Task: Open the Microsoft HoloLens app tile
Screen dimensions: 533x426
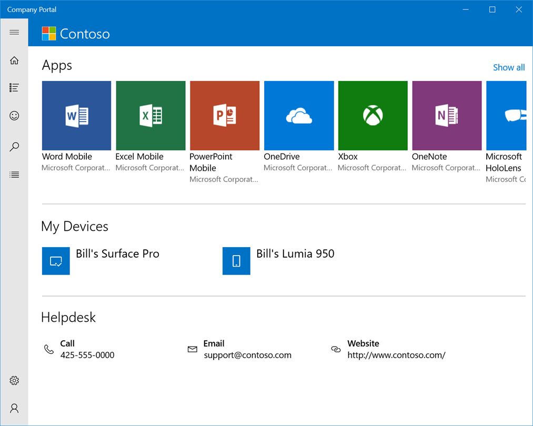Action: [506, 116]
